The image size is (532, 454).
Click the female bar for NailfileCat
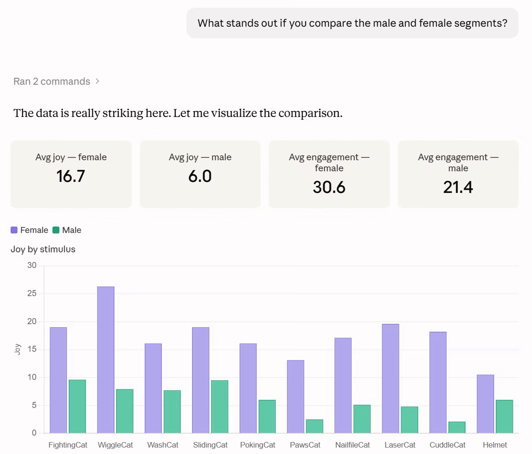click(x=343, y=385)
